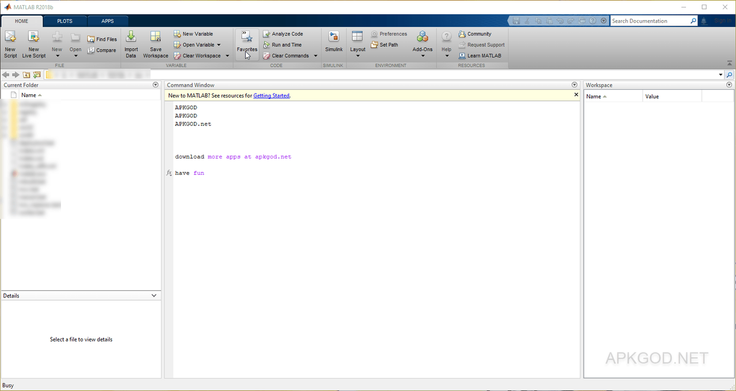Sort Workspace by Name column
This screenshot has height=391, width=736.
click(x=613, y=97)
